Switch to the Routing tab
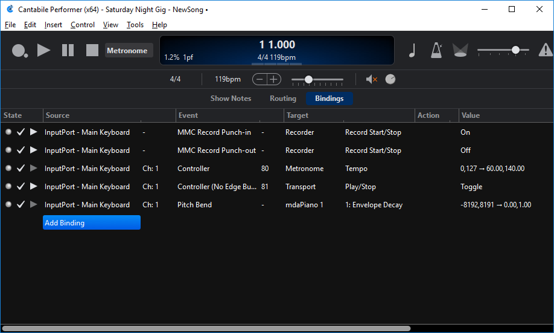This screenshot has height=333, width=554. (283, 99)
